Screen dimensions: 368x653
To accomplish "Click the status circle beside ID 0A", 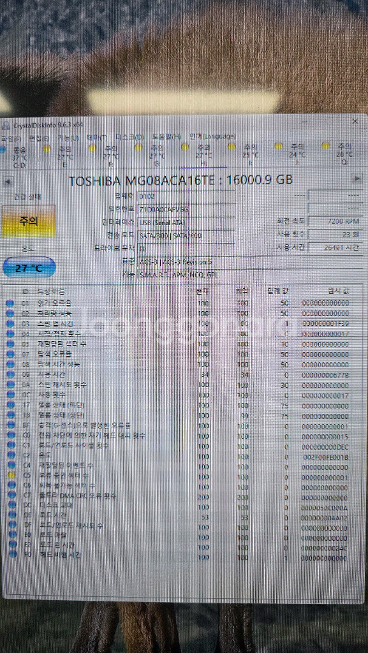I will coord(10,385).
